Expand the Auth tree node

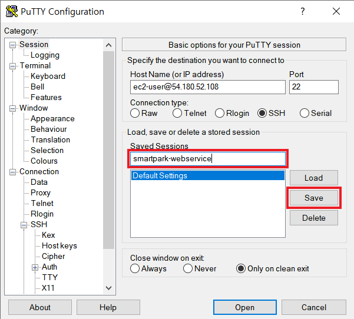click(35, 267)
